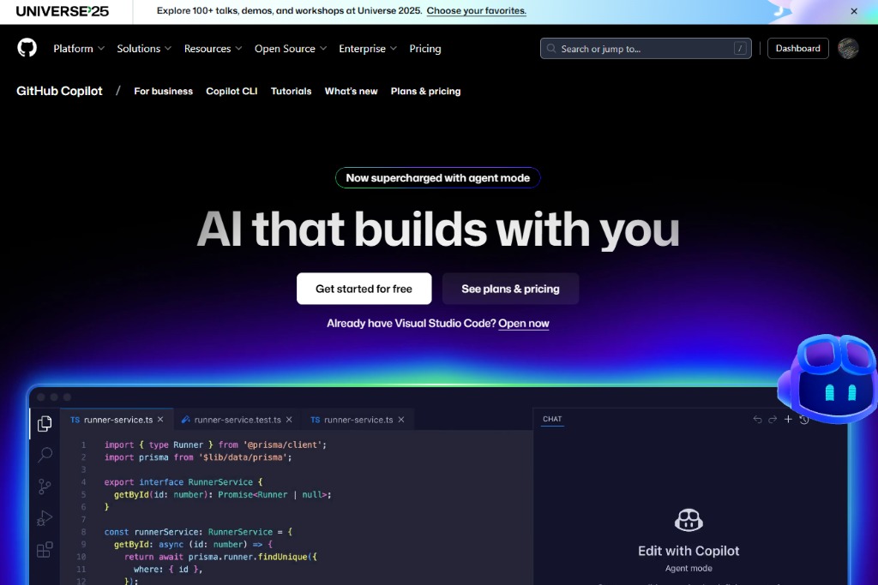Viewport: 878px width, 585px height.
Task: Start a new chat with the plus icon
Action: [x=787, y=419]
